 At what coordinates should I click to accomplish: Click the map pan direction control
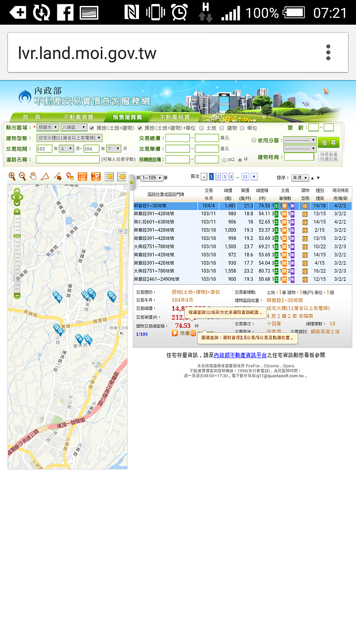point(17,197)
